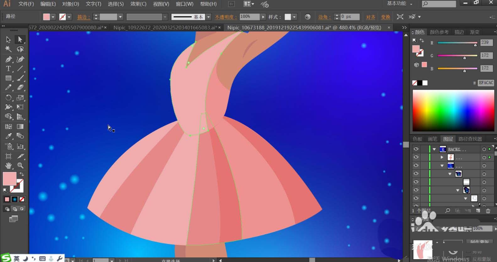Select the Artboard tool
This screenshot has width=497, height=262.
click(8, 156)
